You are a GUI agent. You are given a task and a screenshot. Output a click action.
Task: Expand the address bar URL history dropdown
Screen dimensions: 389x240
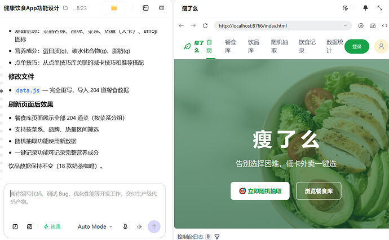pyautogui.click(x=345, y=25)
